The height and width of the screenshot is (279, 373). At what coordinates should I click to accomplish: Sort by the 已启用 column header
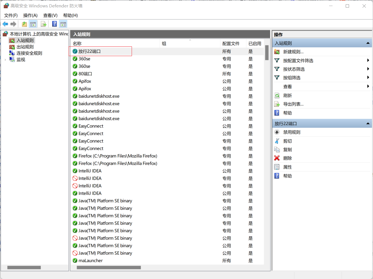(255, 44)
